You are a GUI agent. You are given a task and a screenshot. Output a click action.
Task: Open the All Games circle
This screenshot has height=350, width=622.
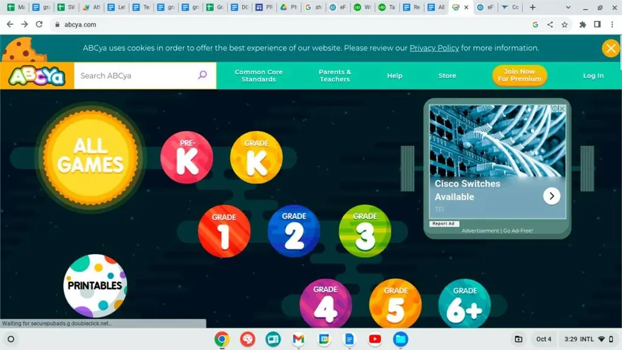[x=91, y=157]
